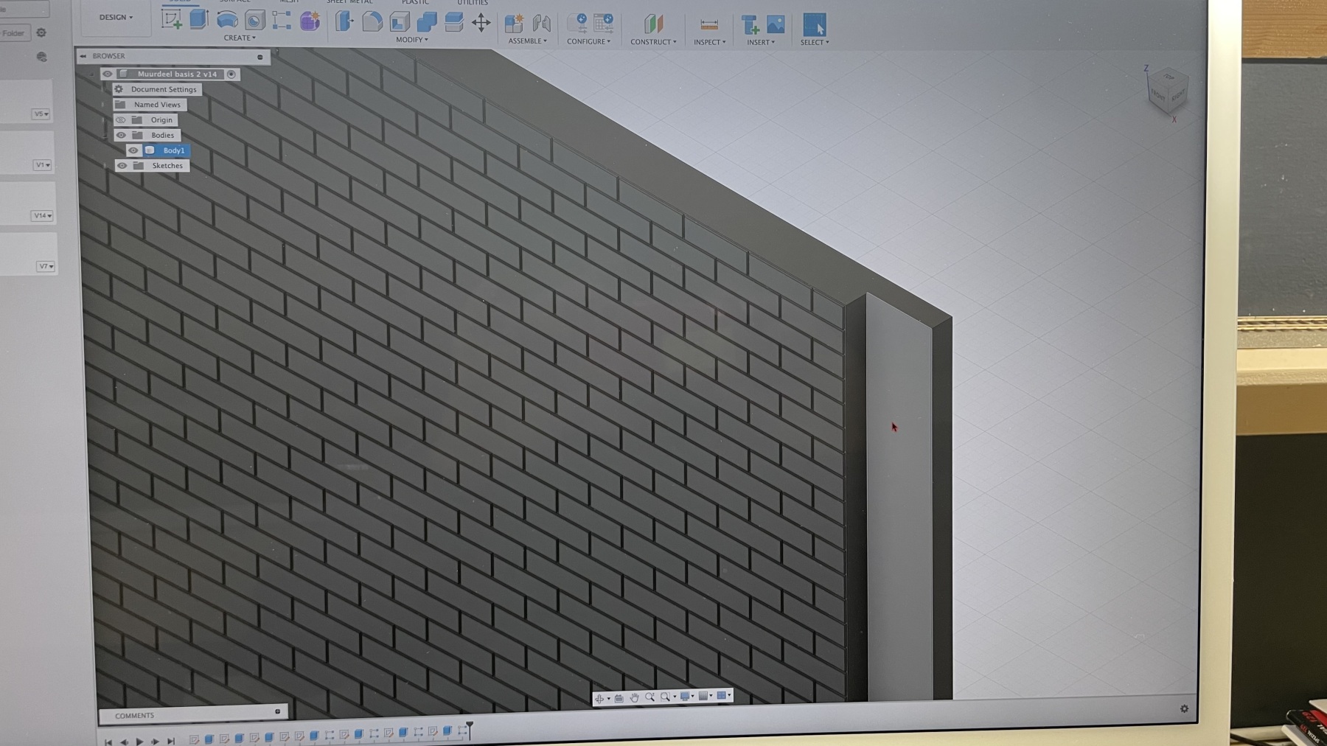Click the Orbit navigation tool
Viewport: 1327px width, 746px height.
pyautogui.click(x=600, y=697)
